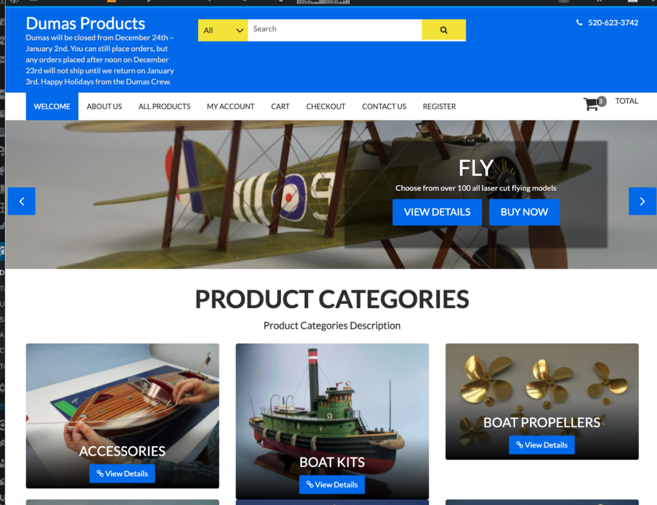Click the Dumas Products site title
The height and width of the screenshot is (505, 657).
pos(85,24)
